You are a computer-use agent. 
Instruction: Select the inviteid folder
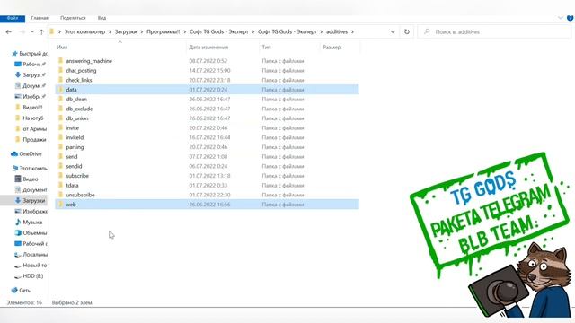75,137
